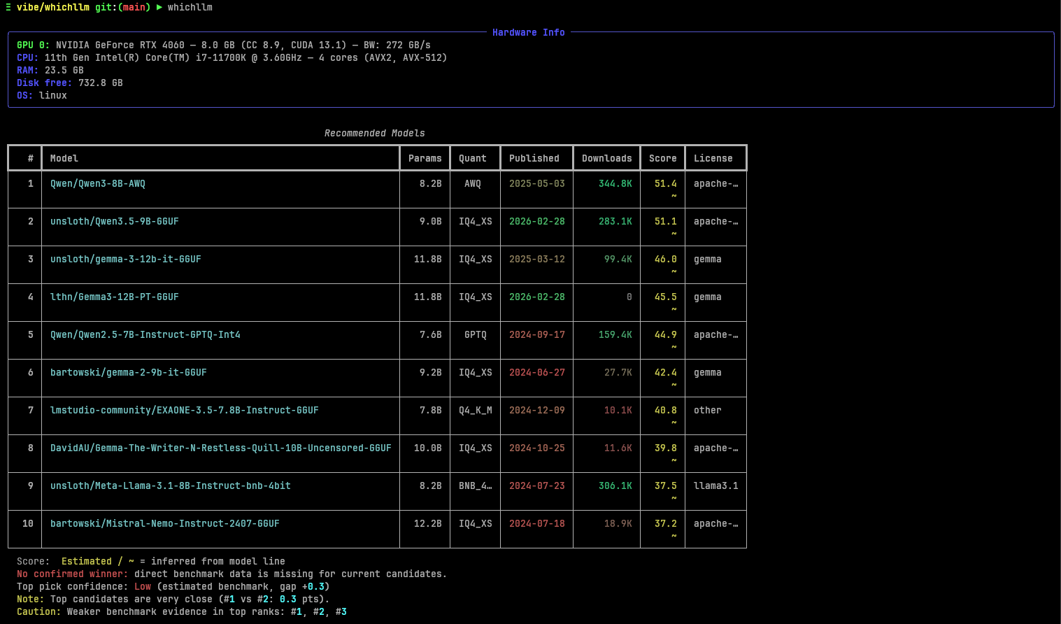Click the 'No confirmed winner:' warning text
1061x624 pixels.
pos(73,574)
